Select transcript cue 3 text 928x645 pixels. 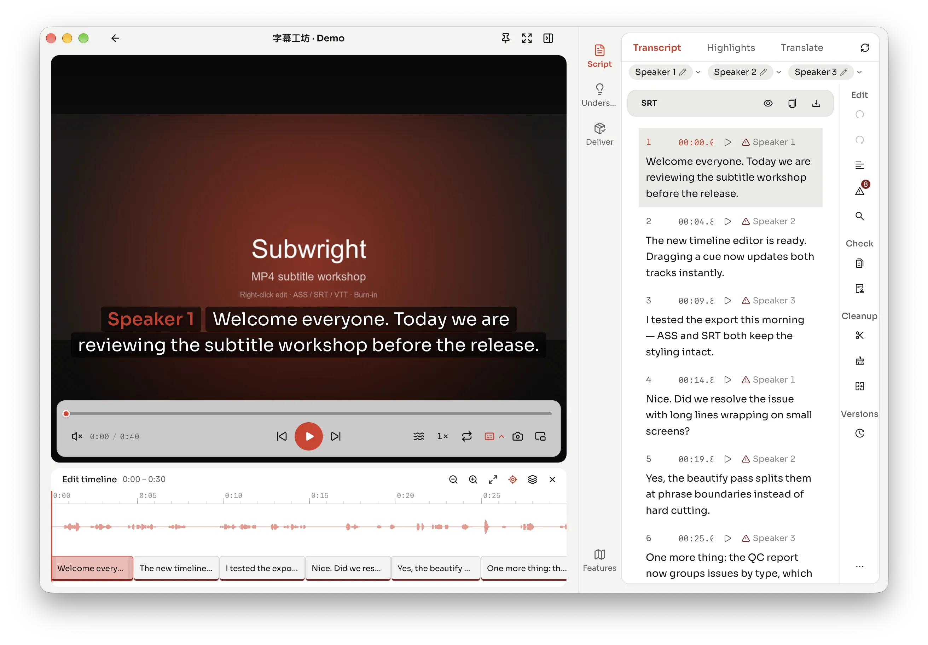[725, 336]
